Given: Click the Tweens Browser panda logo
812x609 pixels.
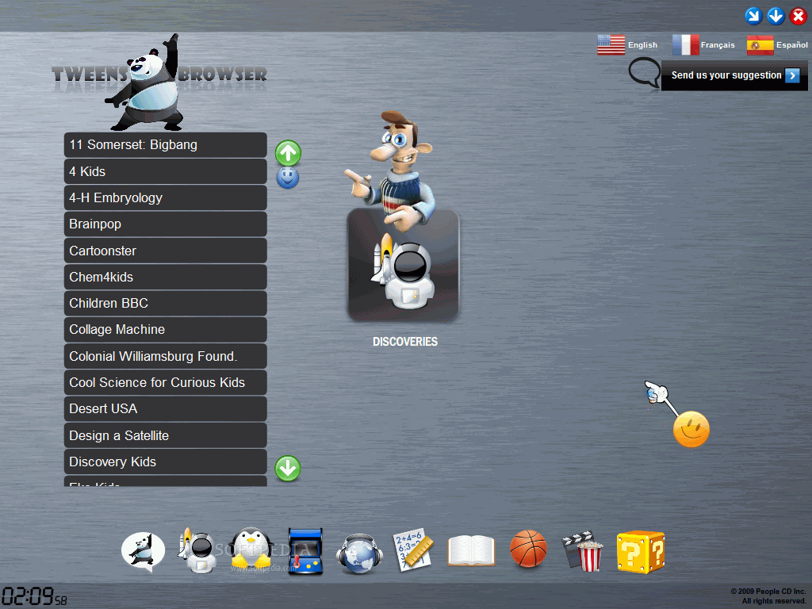Looking at the screenshot, I should [159, 82].
